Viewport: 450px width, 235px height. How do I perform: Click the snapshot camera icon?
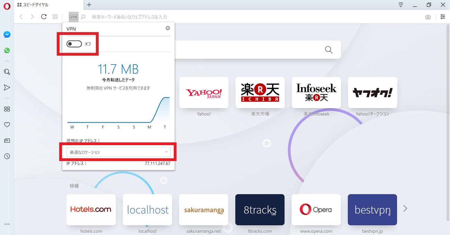tap(428, 17)
